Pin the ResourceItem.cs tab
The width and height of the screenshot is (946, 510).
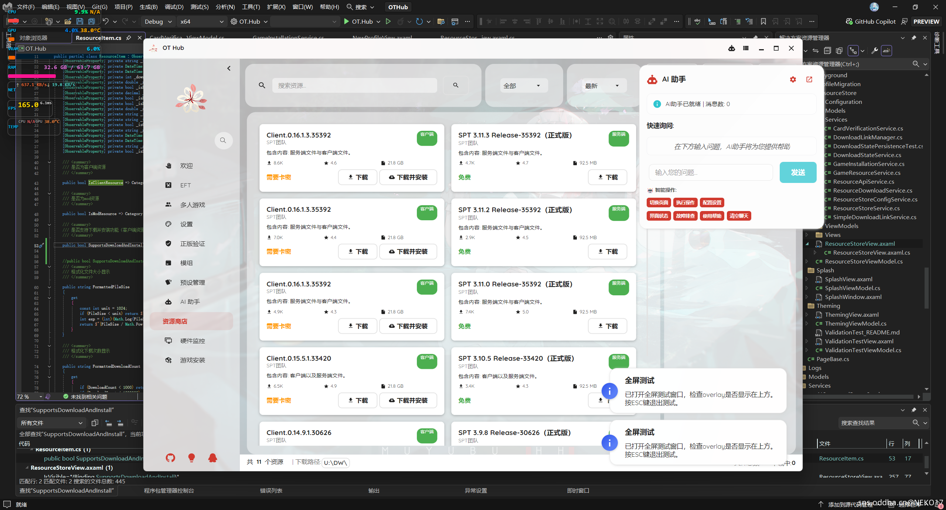pyautogui.click(x=129, y=38)
